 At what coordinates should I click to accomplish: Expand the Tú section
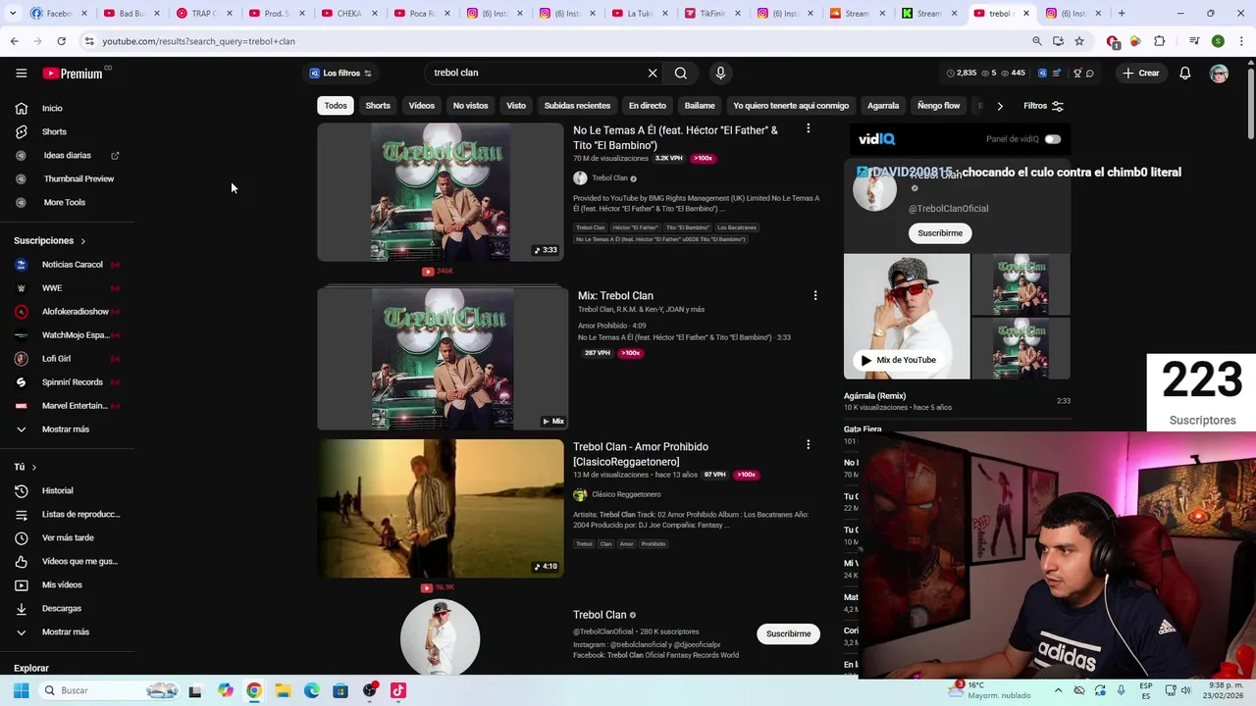(26, 467)
